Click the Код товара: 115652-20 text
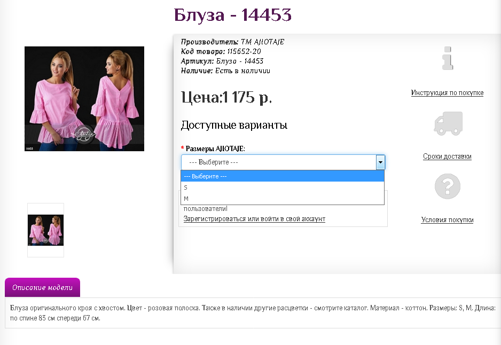Viewport: 501px width, 345px height. click(x=221, y=51)
